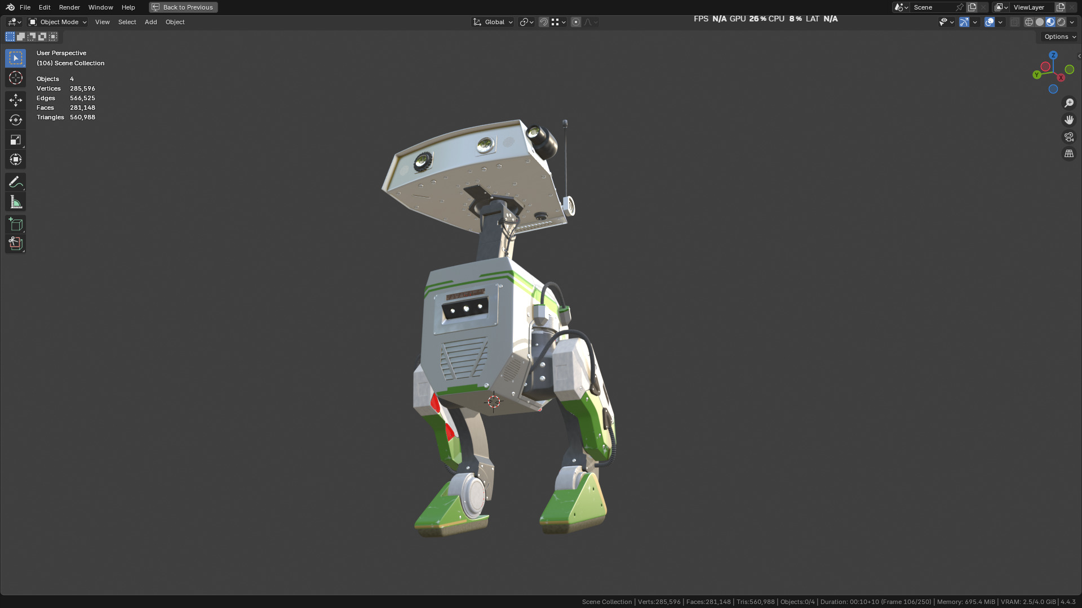Select the Scale tool

coord(15,140)
